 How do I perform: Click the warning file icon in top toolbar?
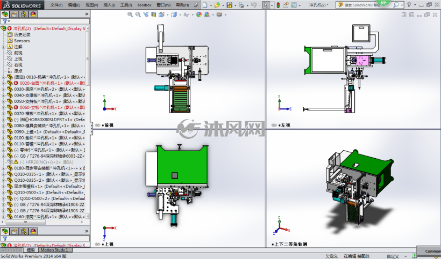[x=230, y=5]
